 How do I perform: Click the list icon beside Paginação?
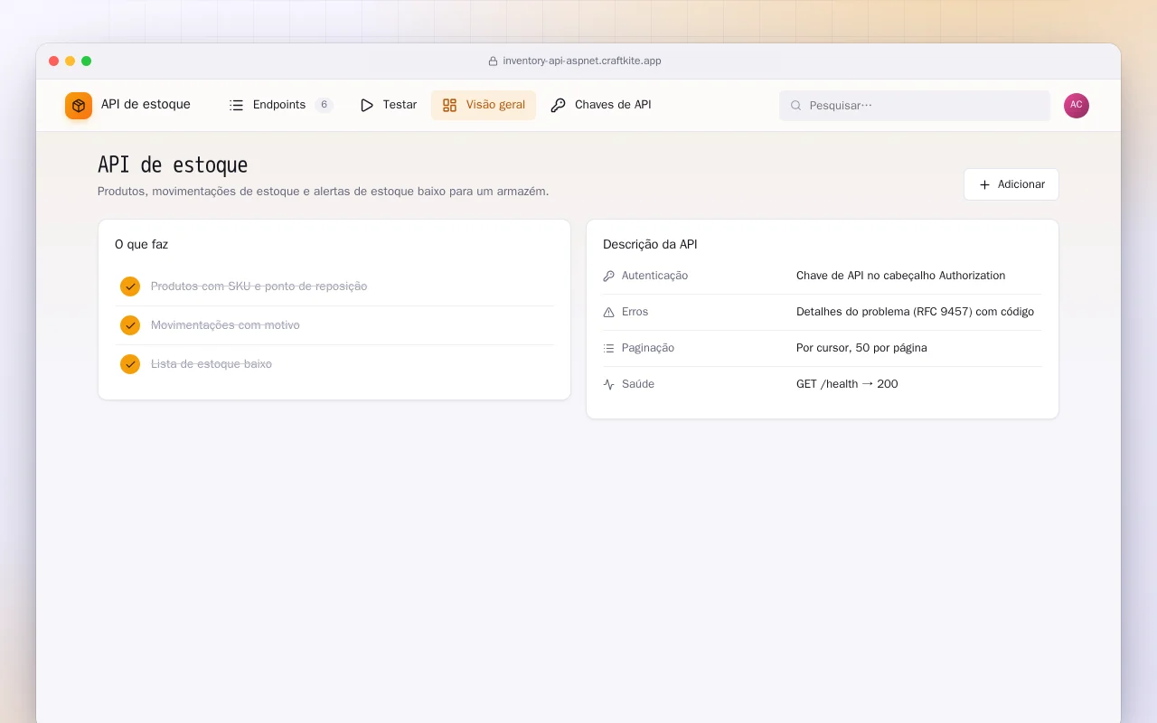coord(609,348)
